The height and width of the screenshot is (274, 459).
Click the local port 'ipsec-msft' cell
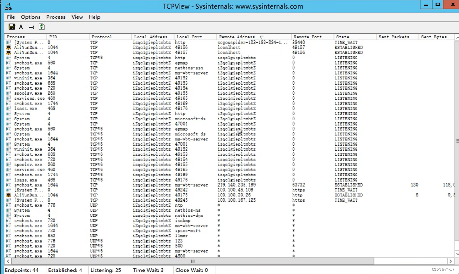pos(188,231)
